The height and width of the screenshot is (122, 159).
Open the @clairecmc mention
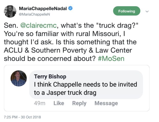coord(35,26)
